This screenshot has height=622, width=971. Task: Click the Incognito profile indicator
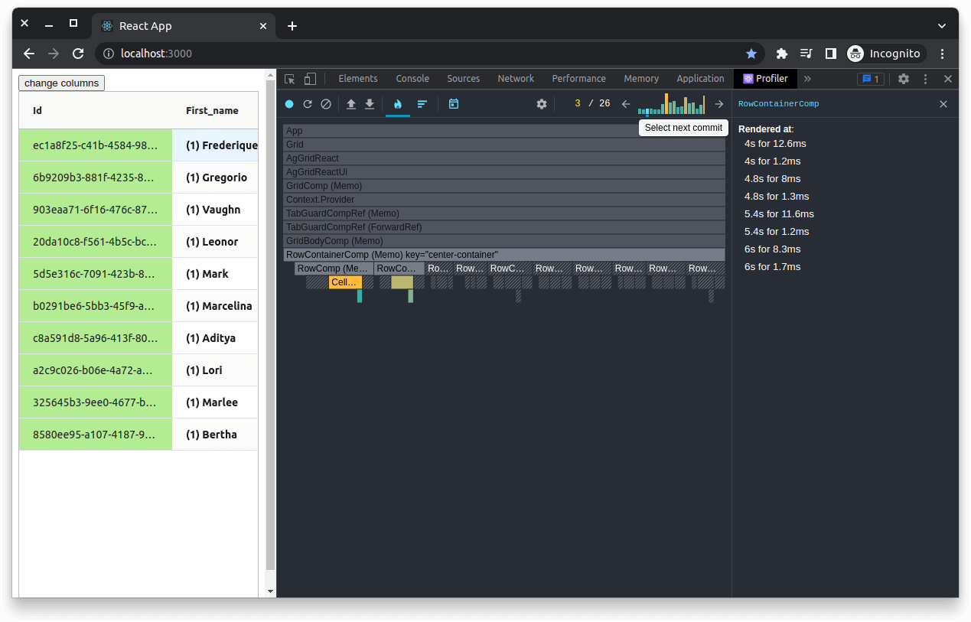885,54
